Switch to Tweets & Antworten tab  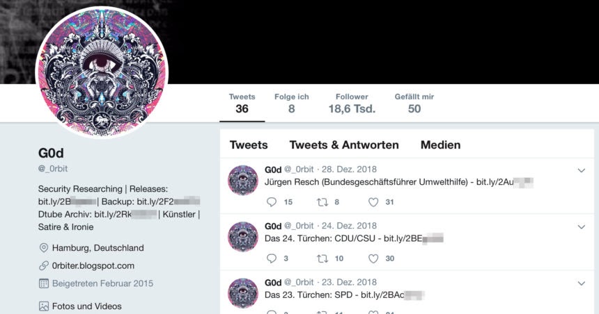(344, 144)
